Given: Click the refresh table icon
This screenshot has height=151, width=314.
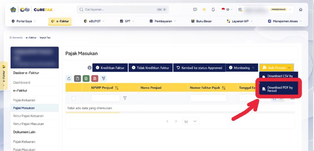Looking at the screenshot, I should [x=69, y=79].
